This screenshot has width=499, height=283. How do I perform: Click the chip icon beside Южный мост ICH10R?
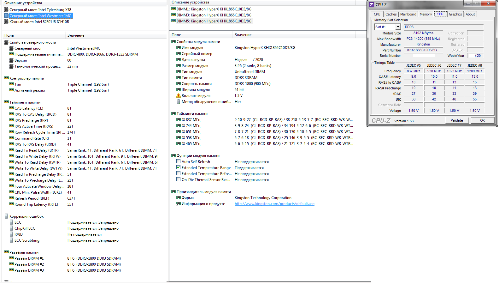point(6,22)
